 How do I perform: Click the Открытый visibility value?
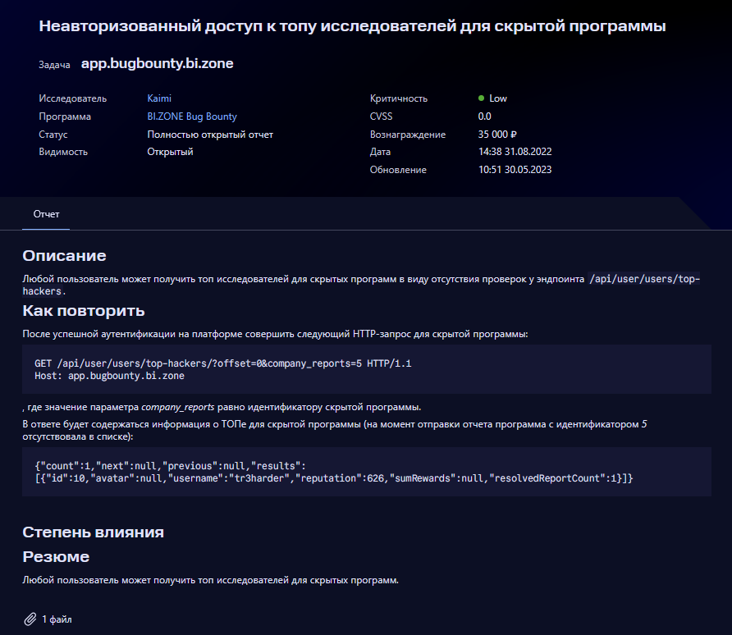coord(170,152)
